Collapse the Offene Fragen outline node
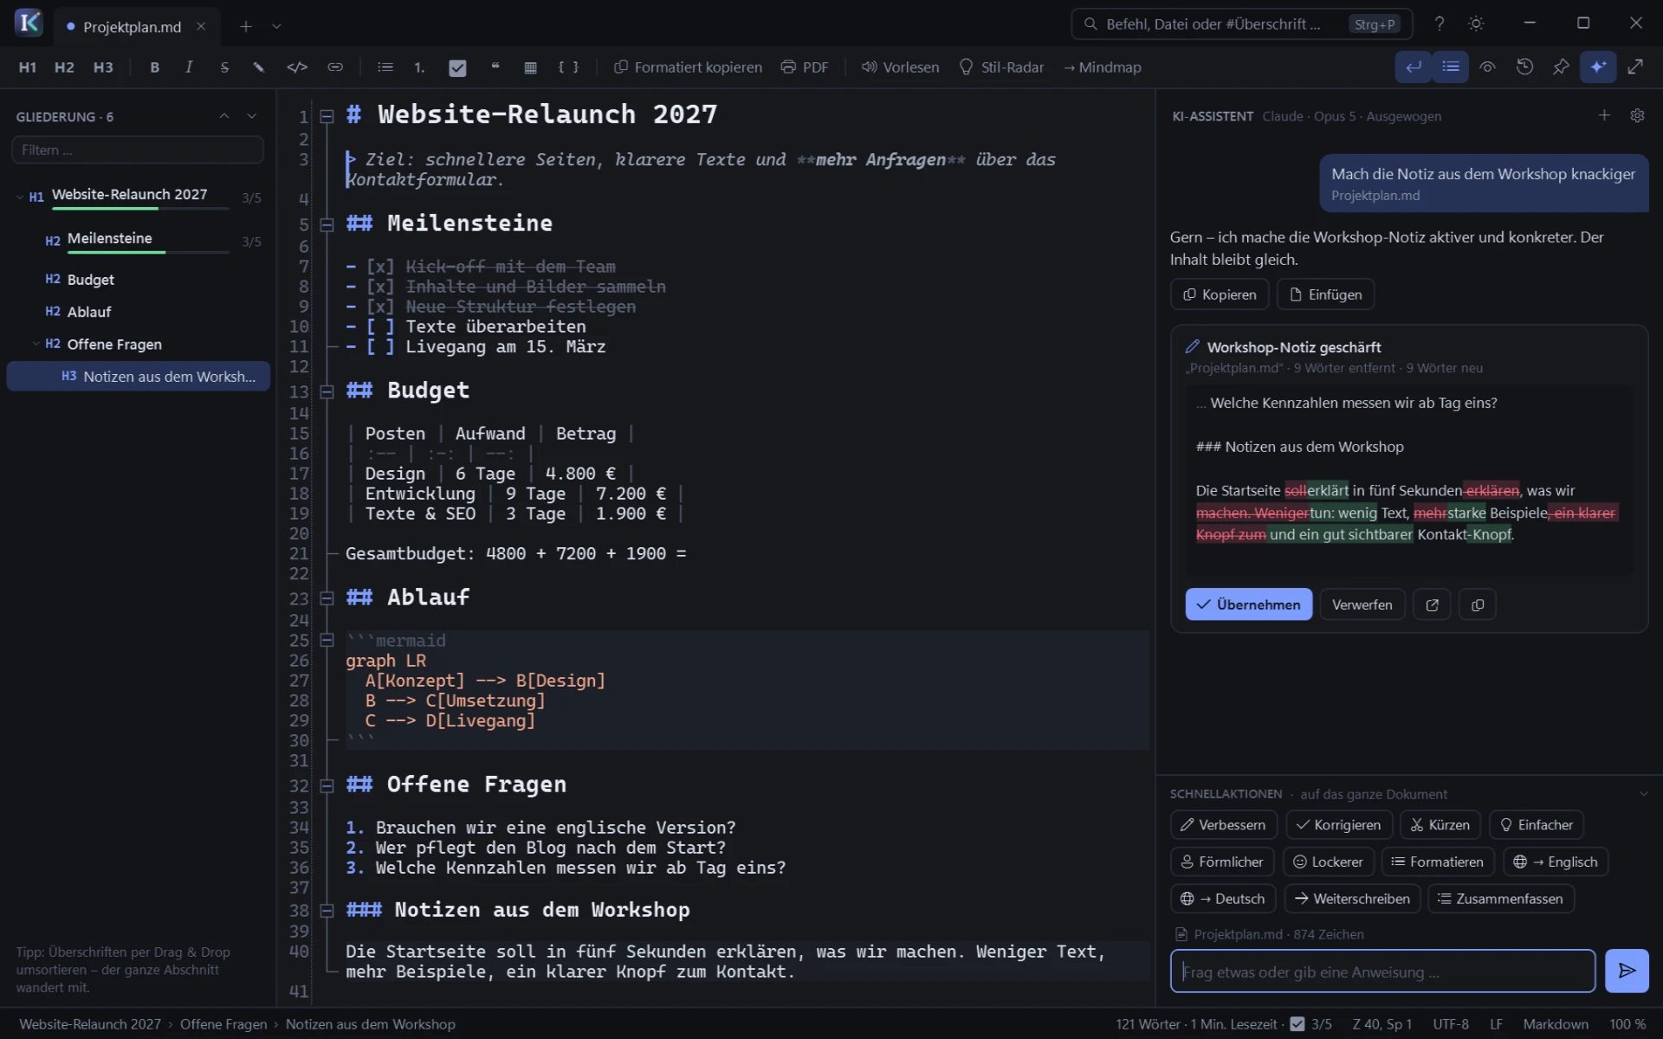The image size is (1663, 1039). (x=36, y=344)
